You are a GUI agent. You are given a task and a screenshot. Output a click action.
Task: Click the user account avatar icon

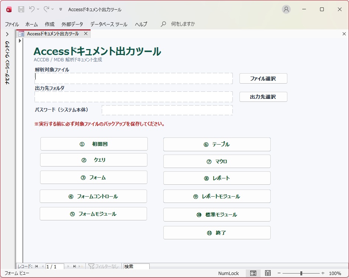[286, 9]
